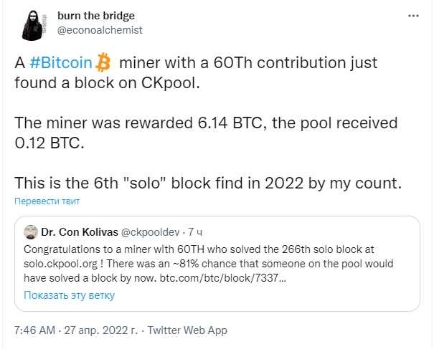Click the main tweet text about 6.14 BTC

coord(206,133)
